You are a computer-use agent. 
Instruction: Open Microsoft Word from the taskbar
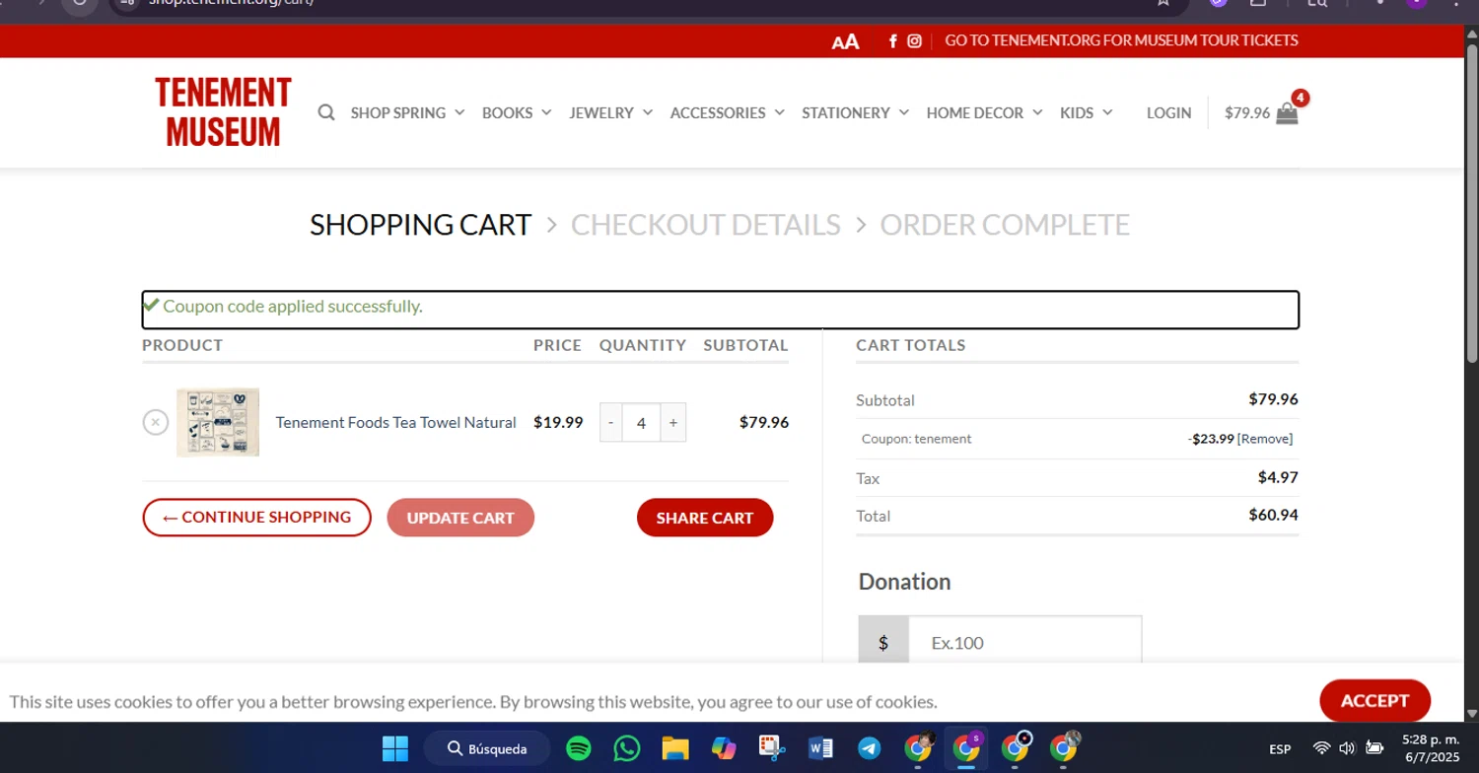[x=820, y=748]
